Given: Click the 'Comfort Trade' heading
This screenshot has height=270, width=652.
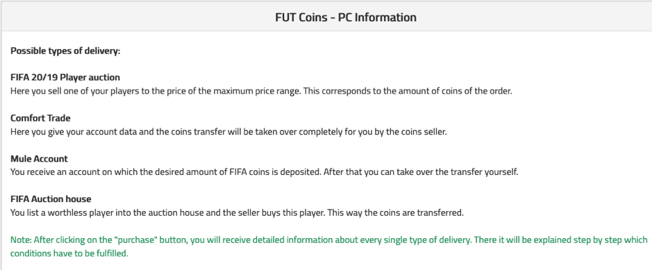Looking at the screenshot, I should [x=40, y=118].
